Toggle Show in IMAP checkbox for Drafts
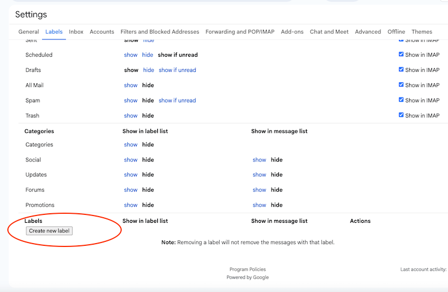This screenshot has width=448, height=292. (x=401, y=70)
